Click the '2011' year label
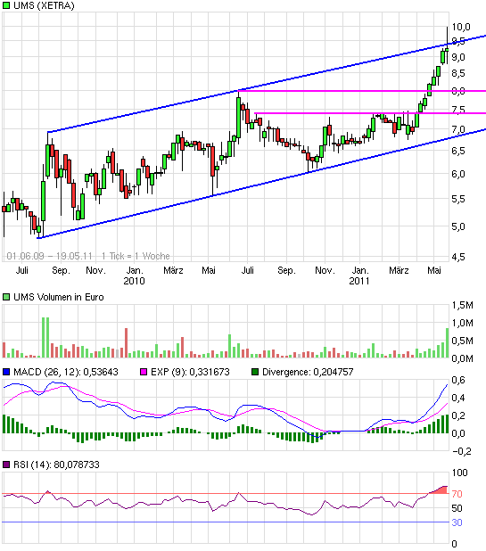The width and height of the screenshot is (486, 551). pos(359,281)
